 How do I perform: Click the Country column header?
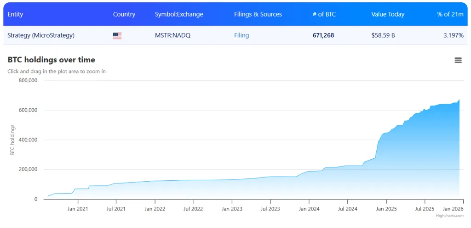click(x=124, y=14)
